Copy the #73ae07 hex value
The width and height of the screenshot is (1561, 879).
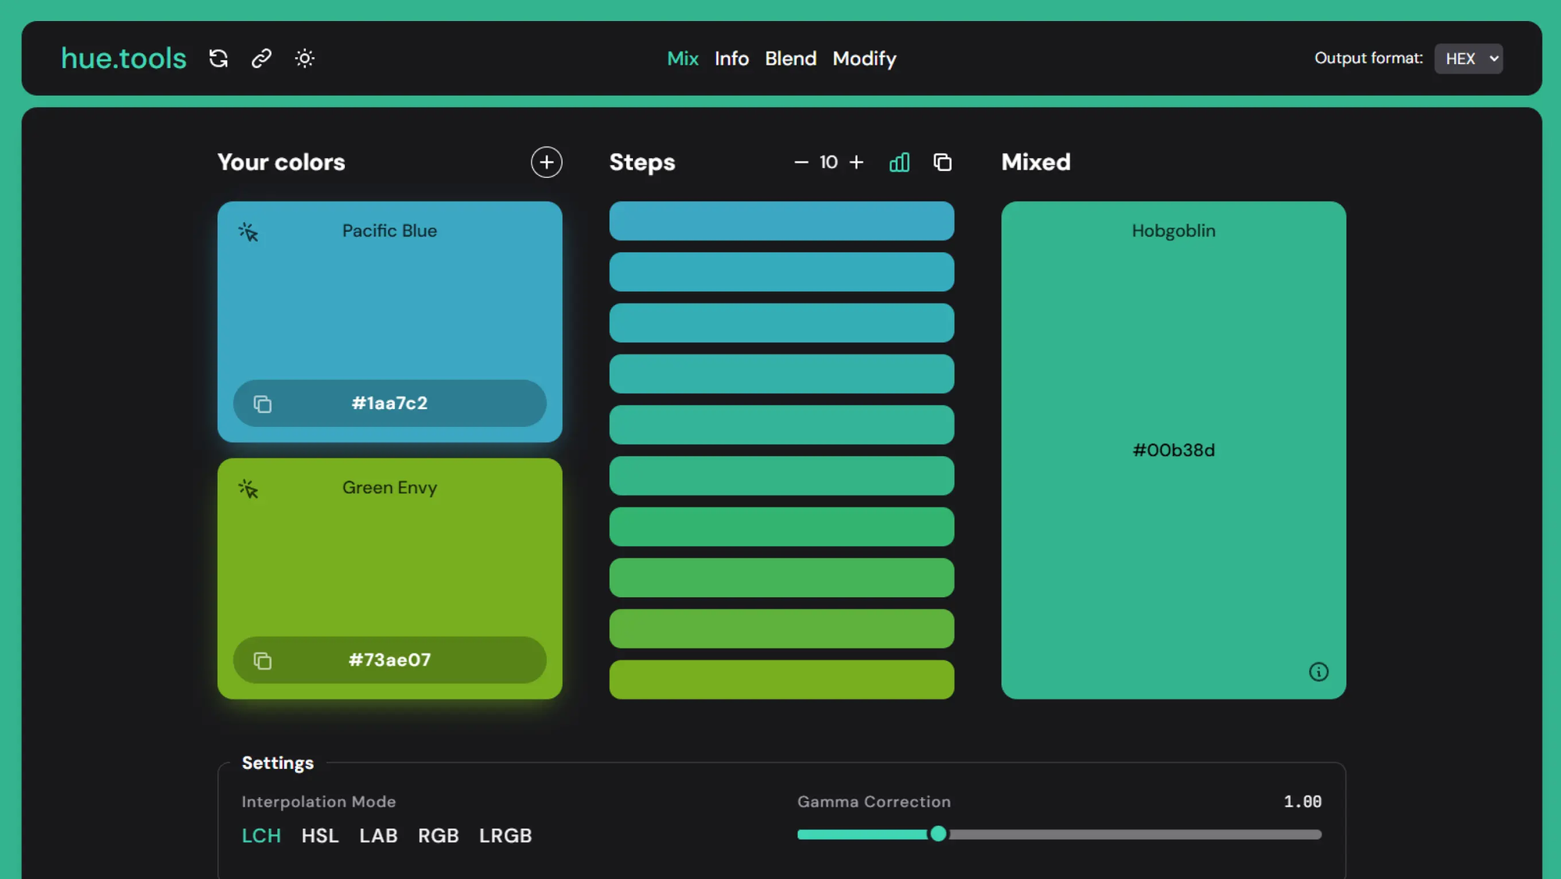[x=262, y=660]
